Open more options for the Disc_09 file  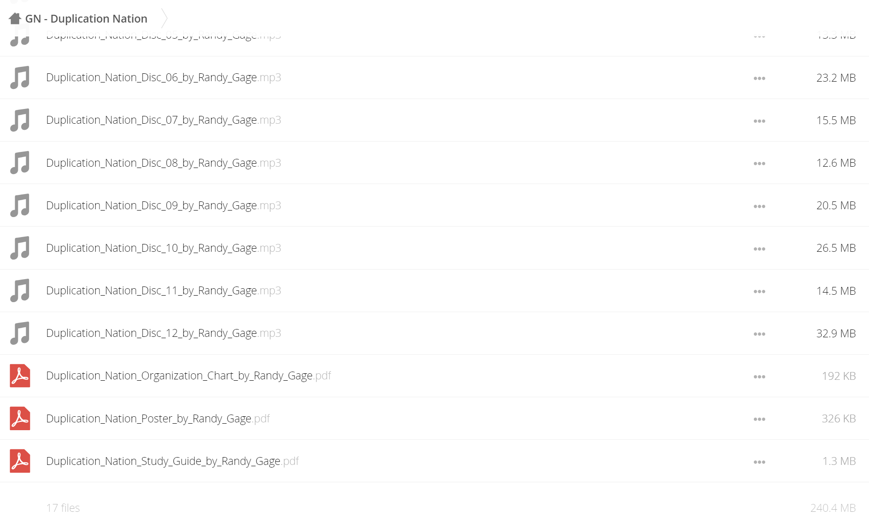coord(759,206)
